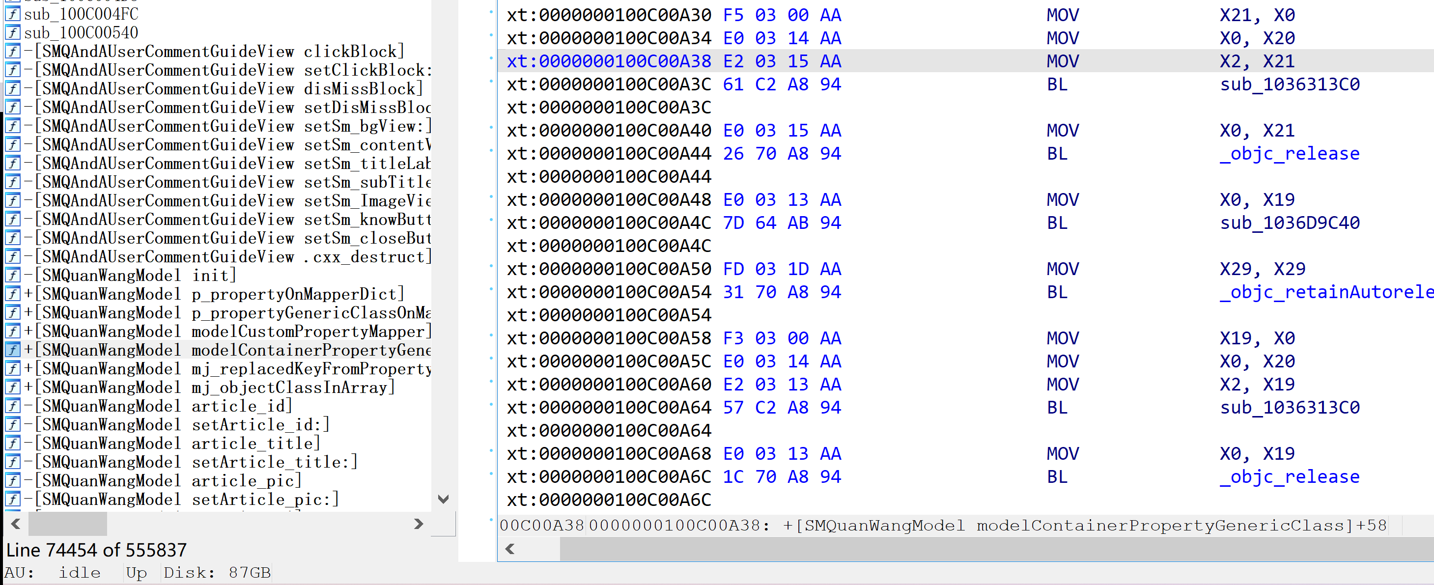
Task: Click function icon beside article_id entry
Action: click(x=12, y=406)
